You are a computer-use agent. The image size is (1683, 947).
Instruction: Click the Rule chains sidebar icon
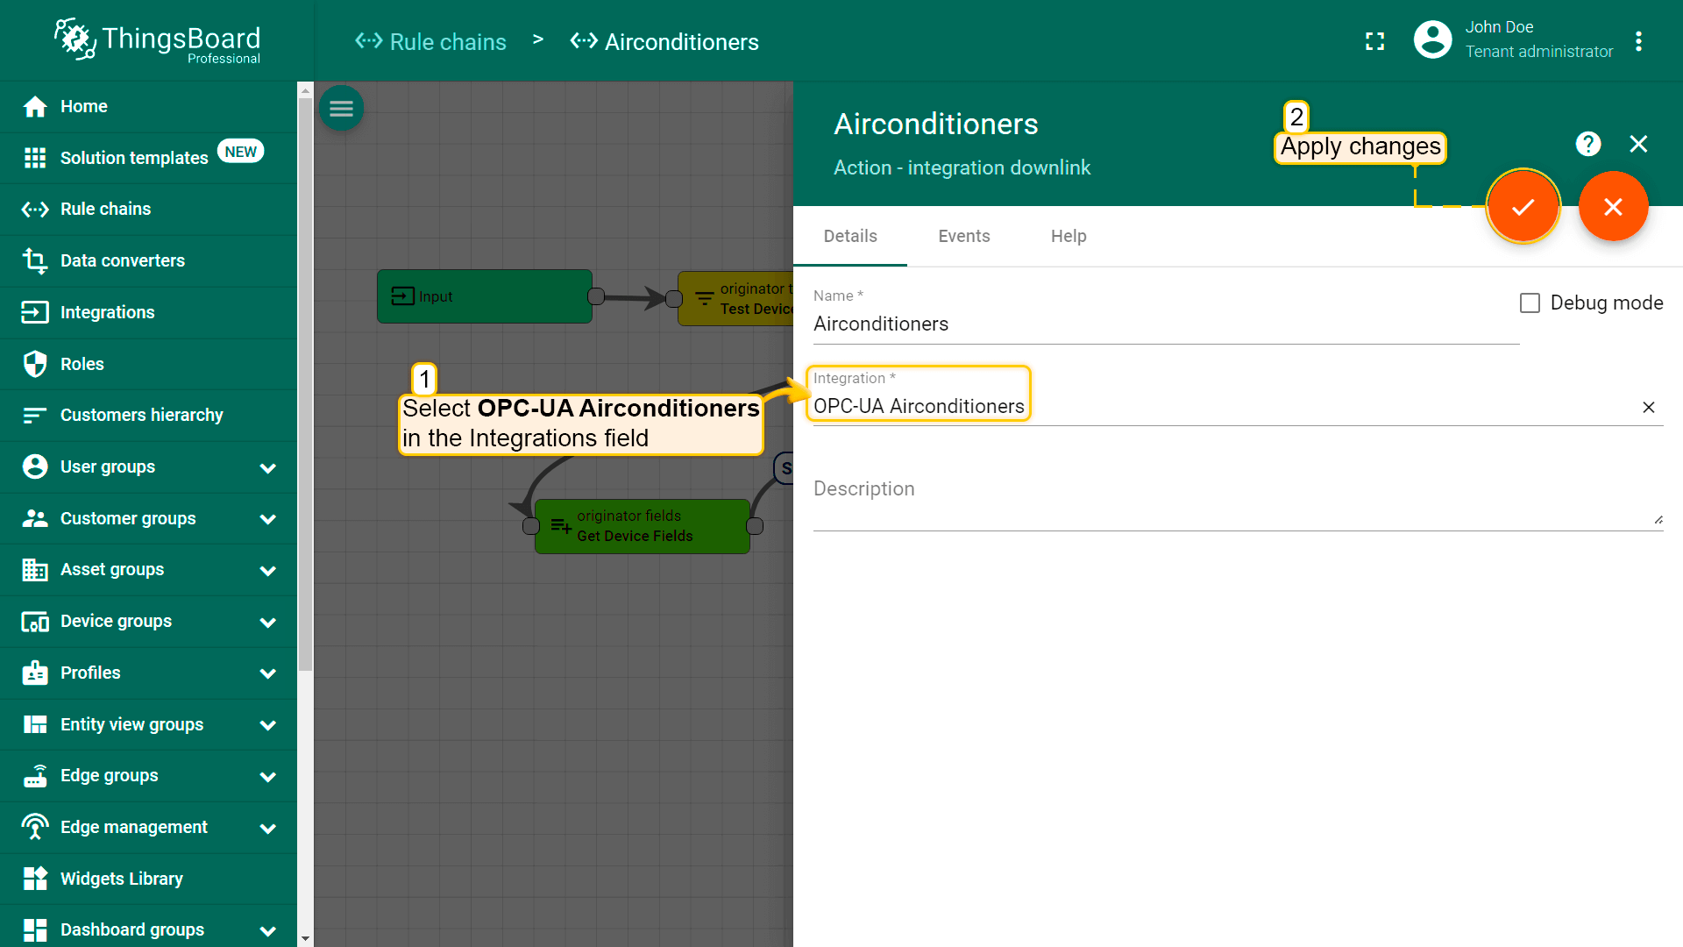coord(35,210)
